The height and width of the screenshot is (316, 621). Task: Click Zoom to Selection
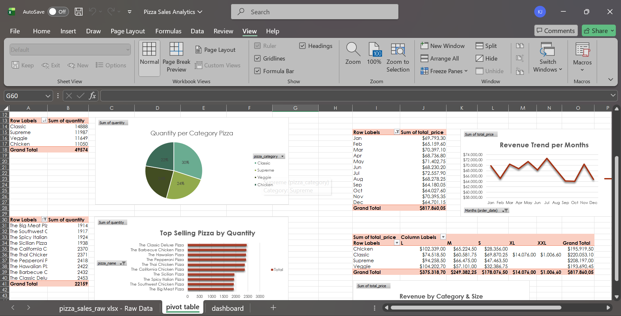tap(398, 57)
